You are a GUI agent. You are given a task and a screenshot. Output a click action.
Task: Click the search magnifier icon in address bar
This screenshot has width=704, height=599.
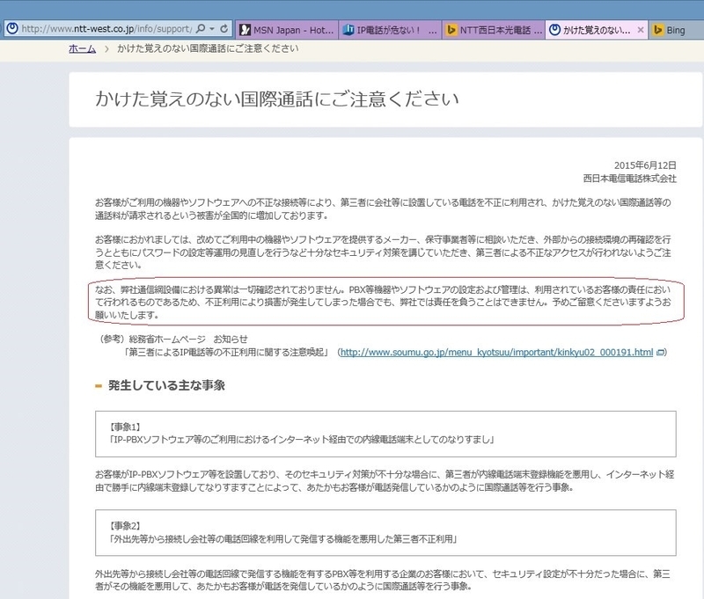[202, 29]
